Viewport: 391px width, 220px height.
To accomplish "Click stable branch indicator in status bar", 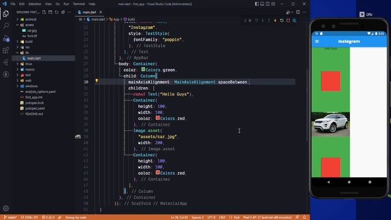I will (10, 218).
